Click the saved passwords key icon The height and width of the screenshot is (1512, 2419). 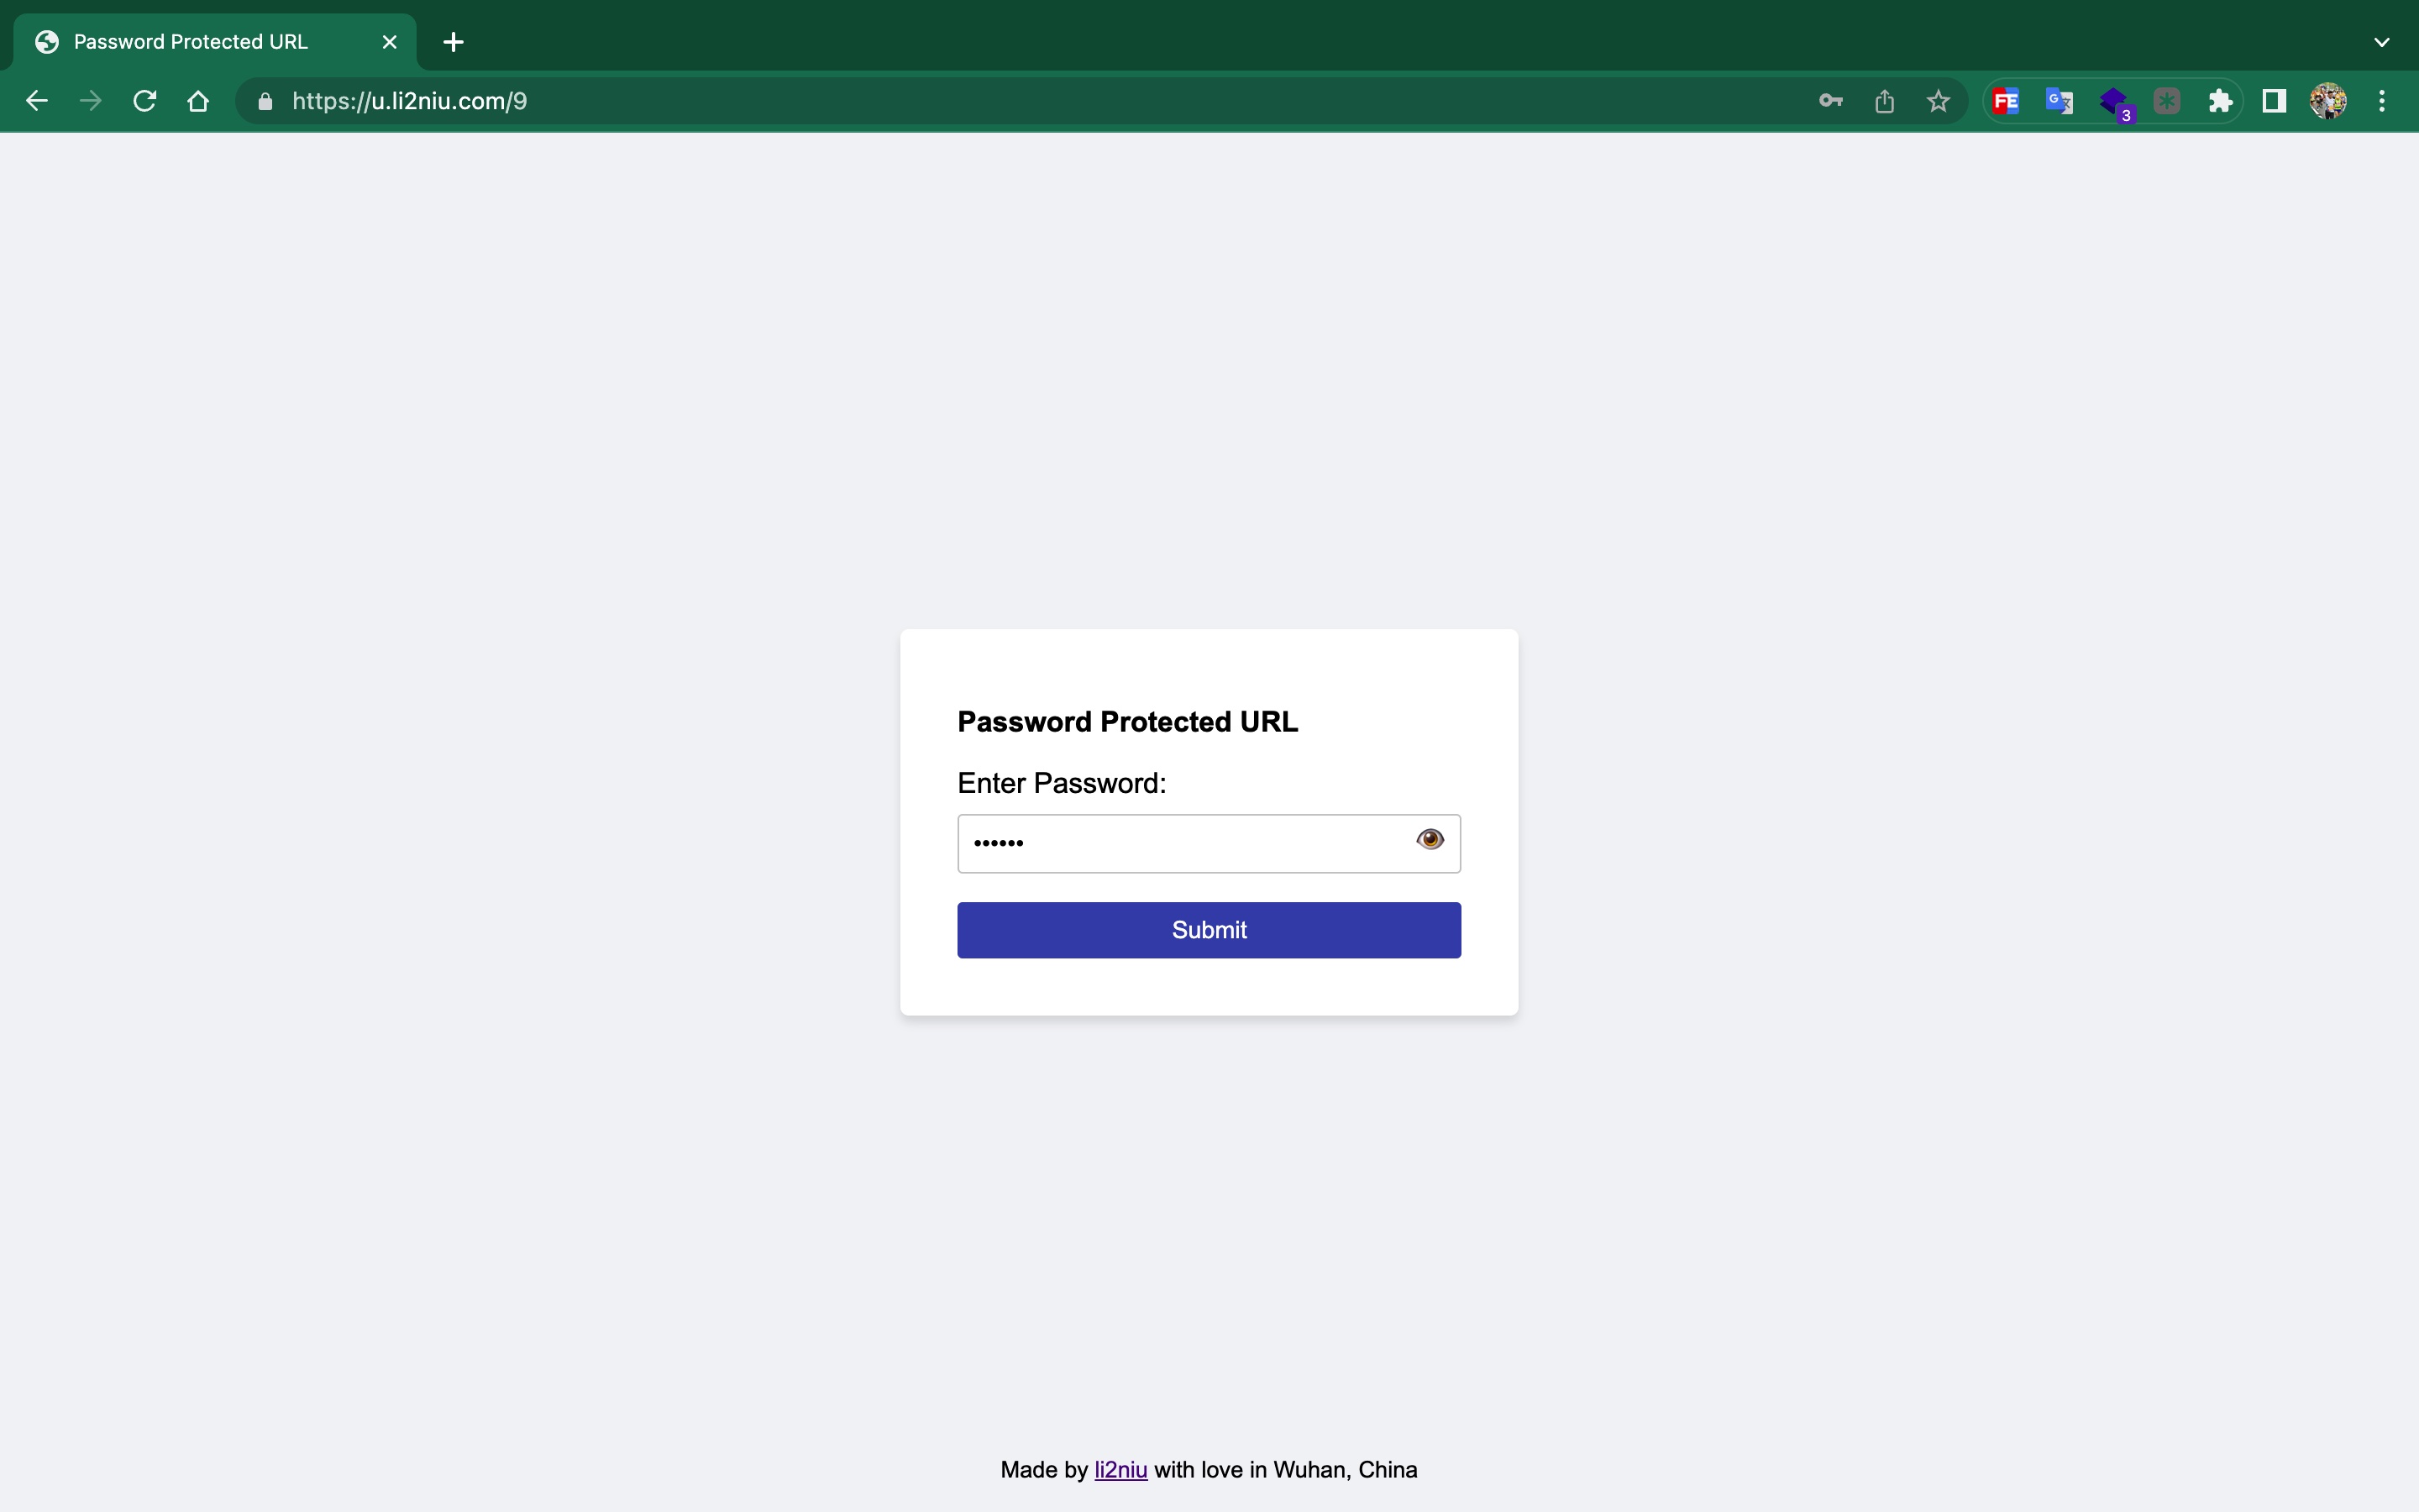coord(1830,101)
